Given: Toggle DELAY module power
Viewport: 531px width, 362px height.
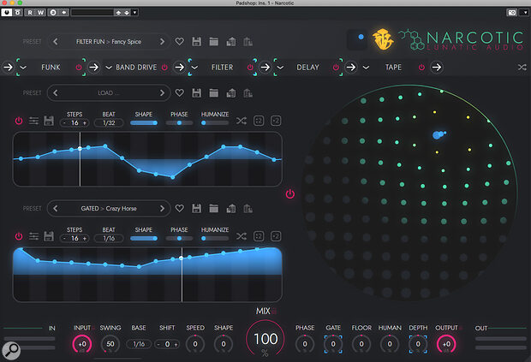Looking at the screenshot, I should [336, 68].
